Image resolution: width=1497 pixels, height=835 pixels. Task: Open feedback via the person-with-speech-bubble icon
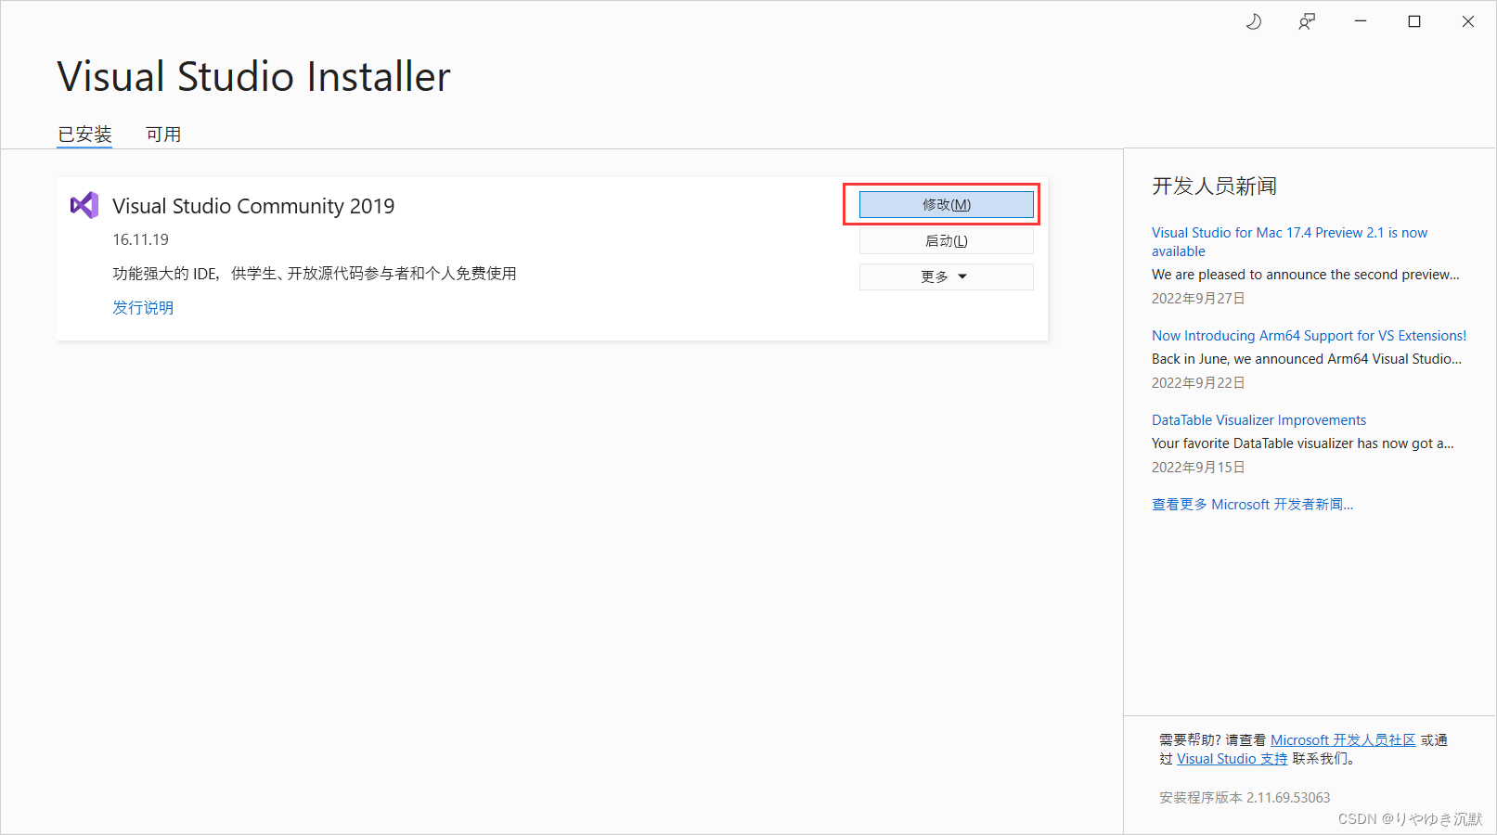tap(1306, 20)
